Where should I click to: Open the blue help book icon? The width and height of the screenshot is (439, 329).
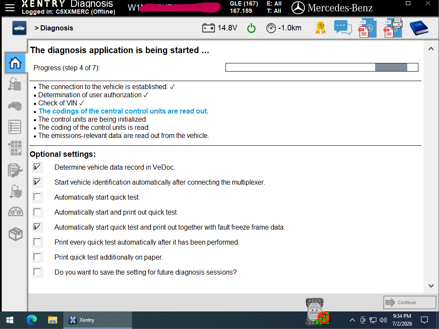click(419, 28)
